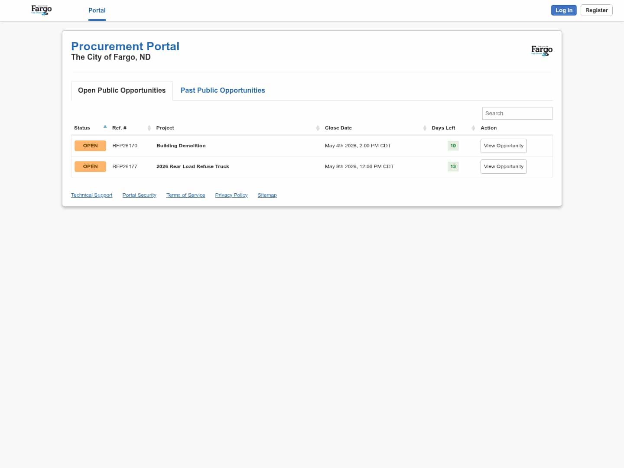
Task: Click the Days Left column sort arrows
Action: (473, 128)
